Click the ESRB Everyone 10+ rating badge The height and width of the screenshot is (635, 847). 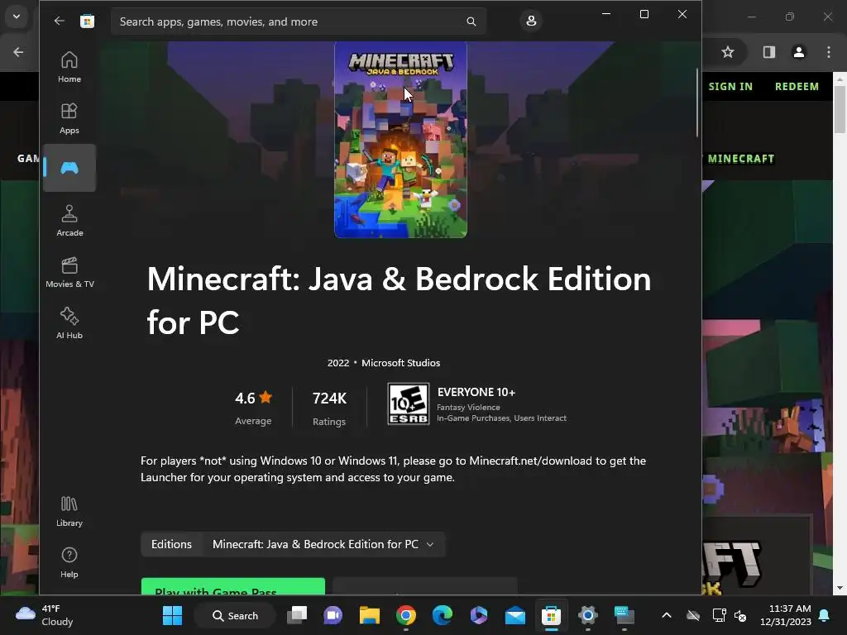(409, 403)
